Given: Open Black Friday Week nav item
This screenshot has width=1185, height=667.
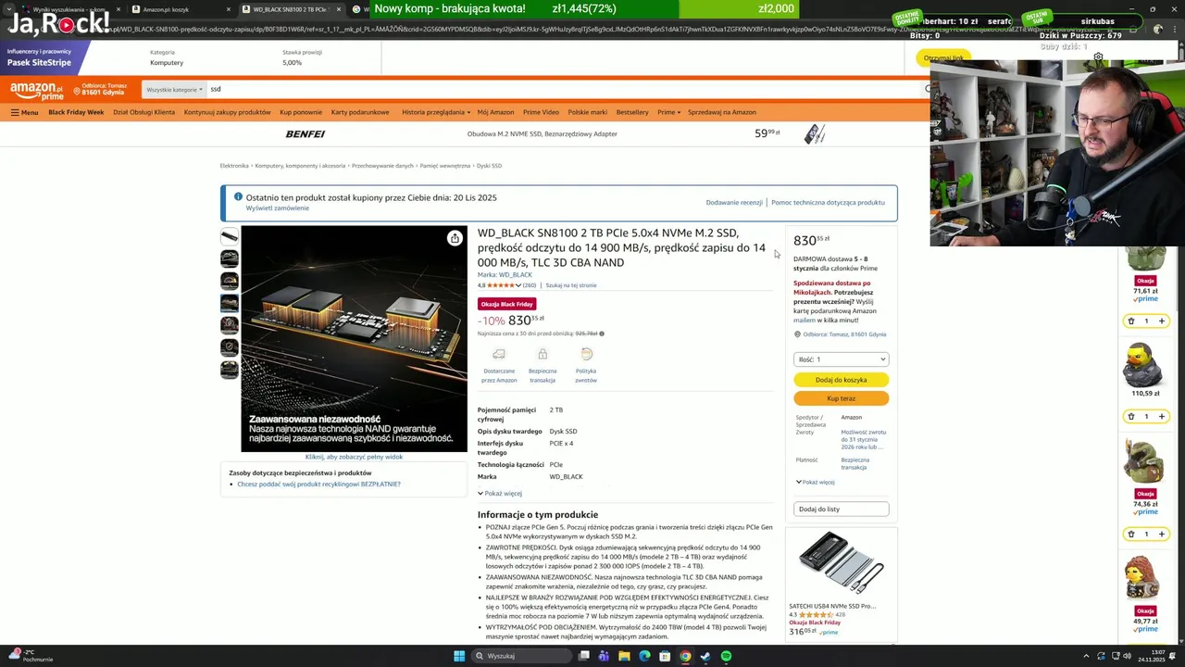Looking at the screenshot, I should (76, 112).
